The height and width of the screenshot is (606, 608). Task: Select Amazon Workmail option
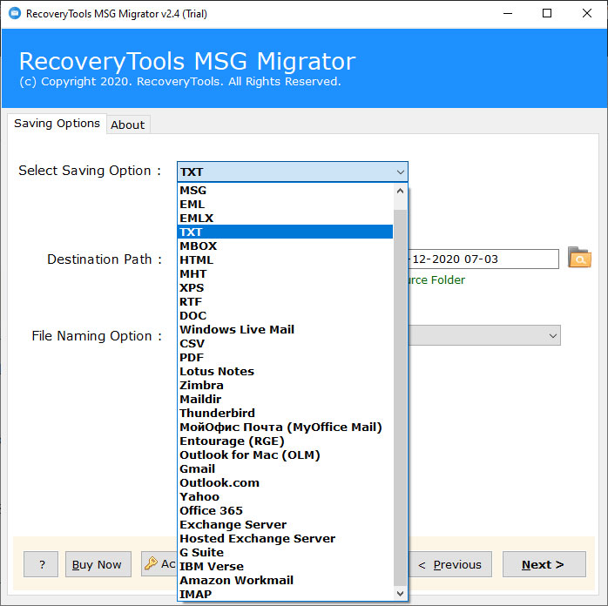click(x=285, y=581)
